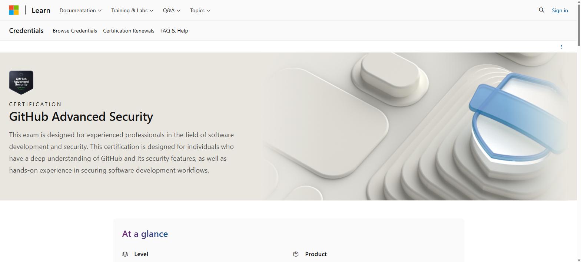Click the Product cube icon

[296, 254]
